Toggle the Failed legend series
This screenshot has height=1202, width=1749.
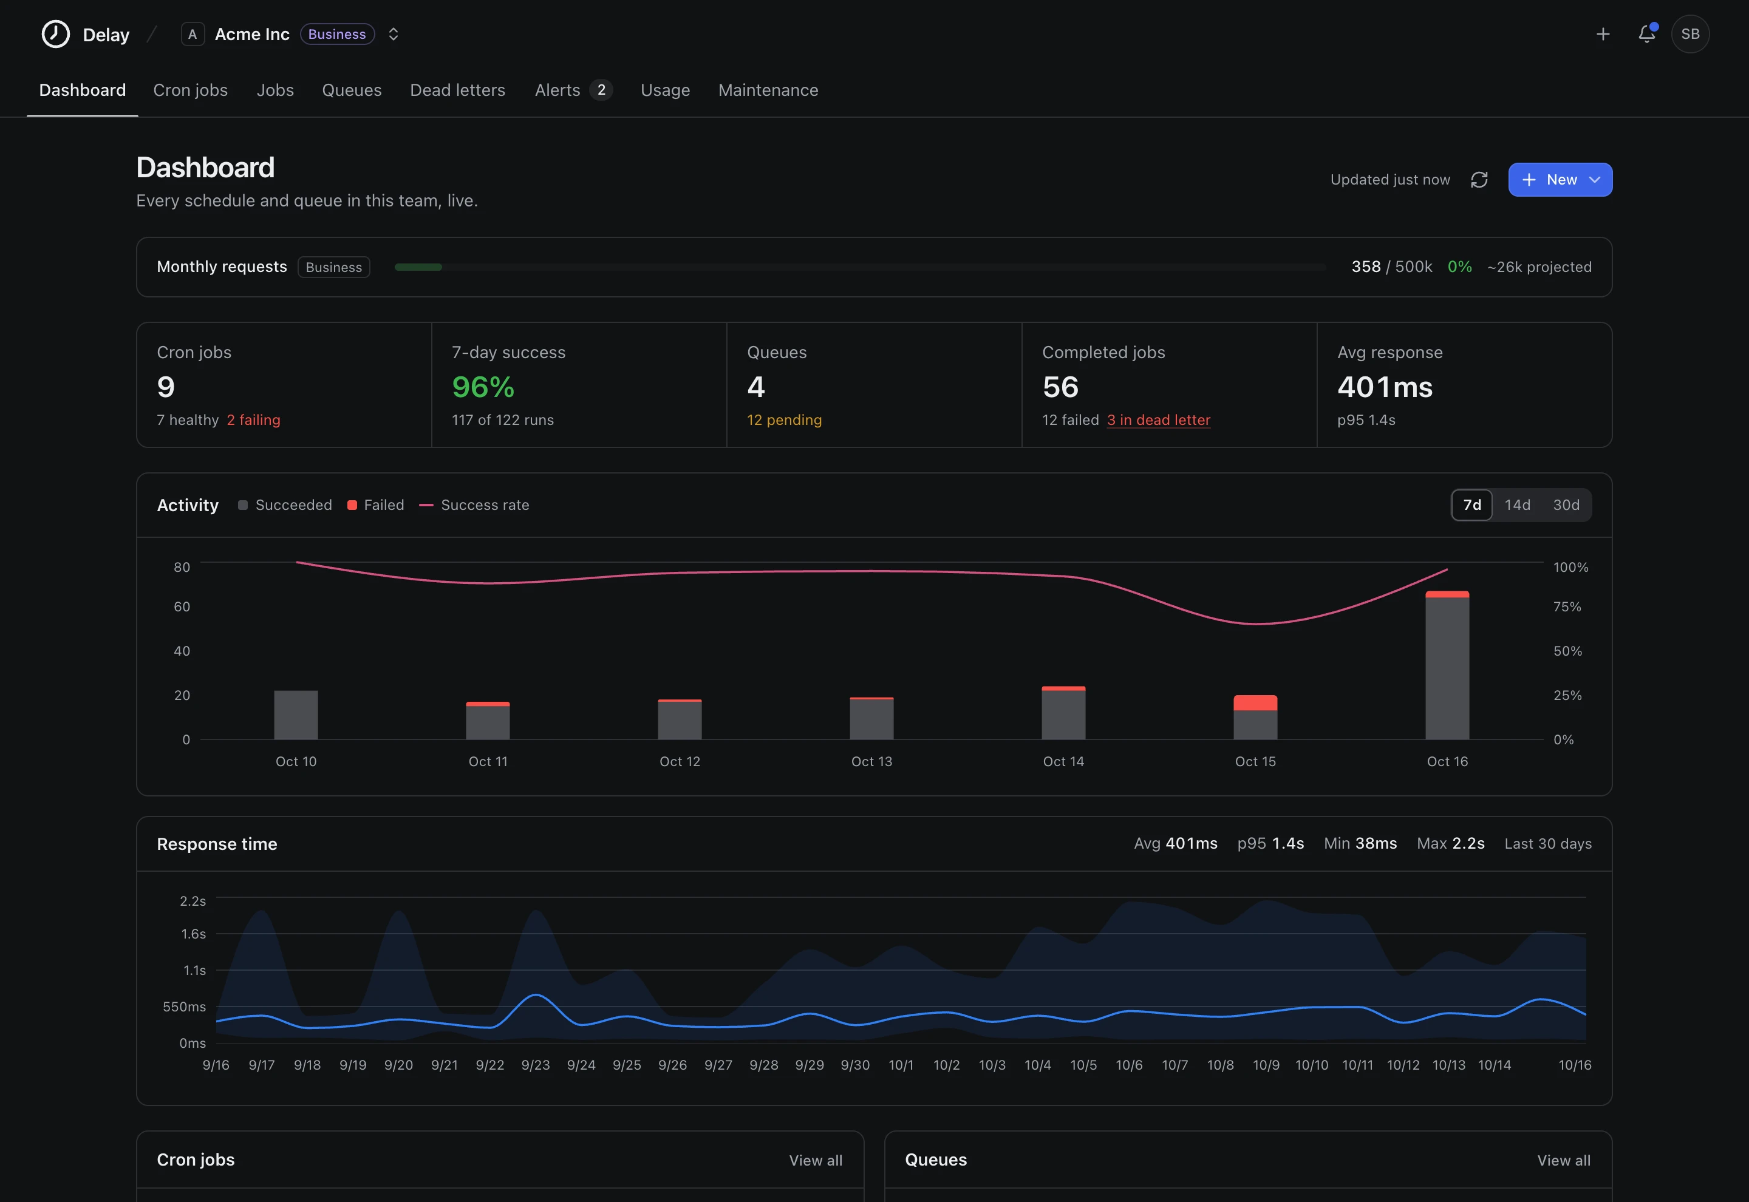tap(376, 504)
